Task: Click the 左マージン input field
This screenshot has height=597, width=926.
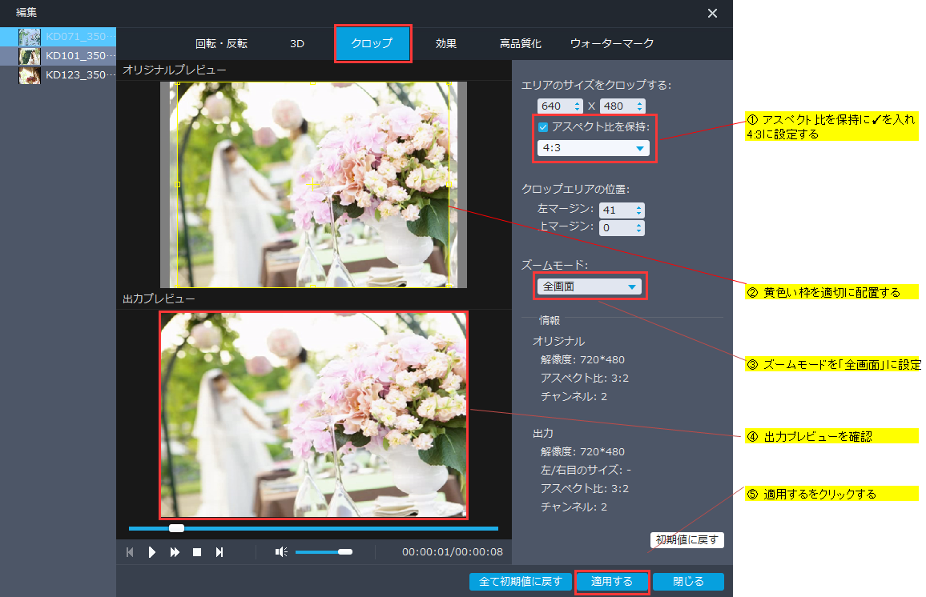Action: 615,210
